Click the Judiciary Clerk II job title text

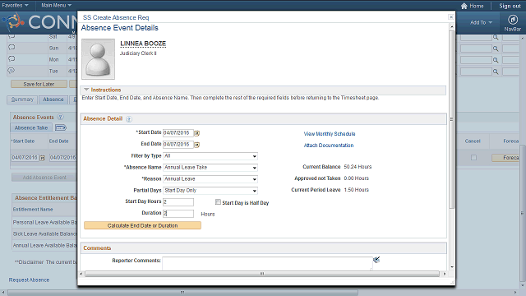pos(138,53)
